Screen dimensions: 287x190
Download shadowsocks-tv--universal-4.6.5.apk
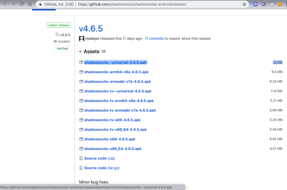click(118, 91)
